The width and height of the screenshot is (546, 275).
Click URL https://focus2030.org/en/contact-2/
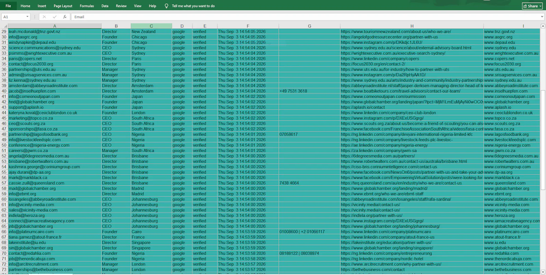(x=373, y=64)
